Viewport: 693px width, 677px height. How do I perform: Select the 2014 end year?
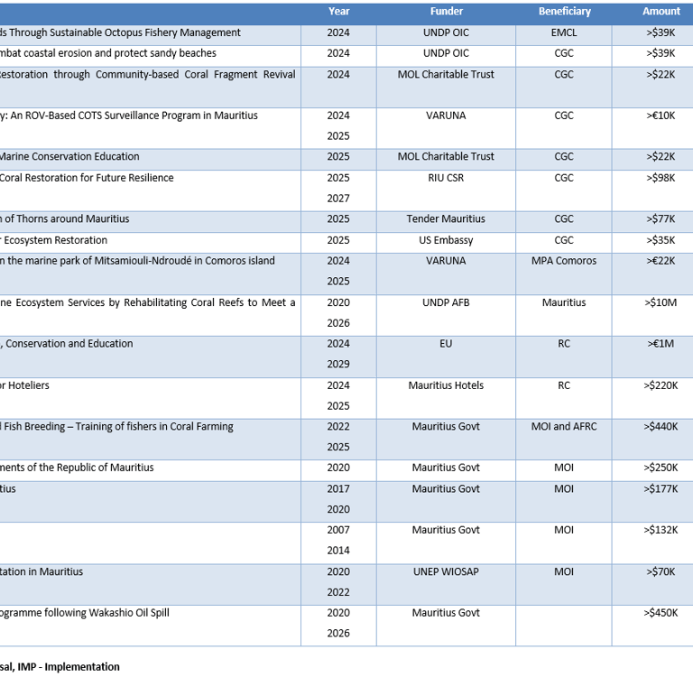(x=338, y=551)
